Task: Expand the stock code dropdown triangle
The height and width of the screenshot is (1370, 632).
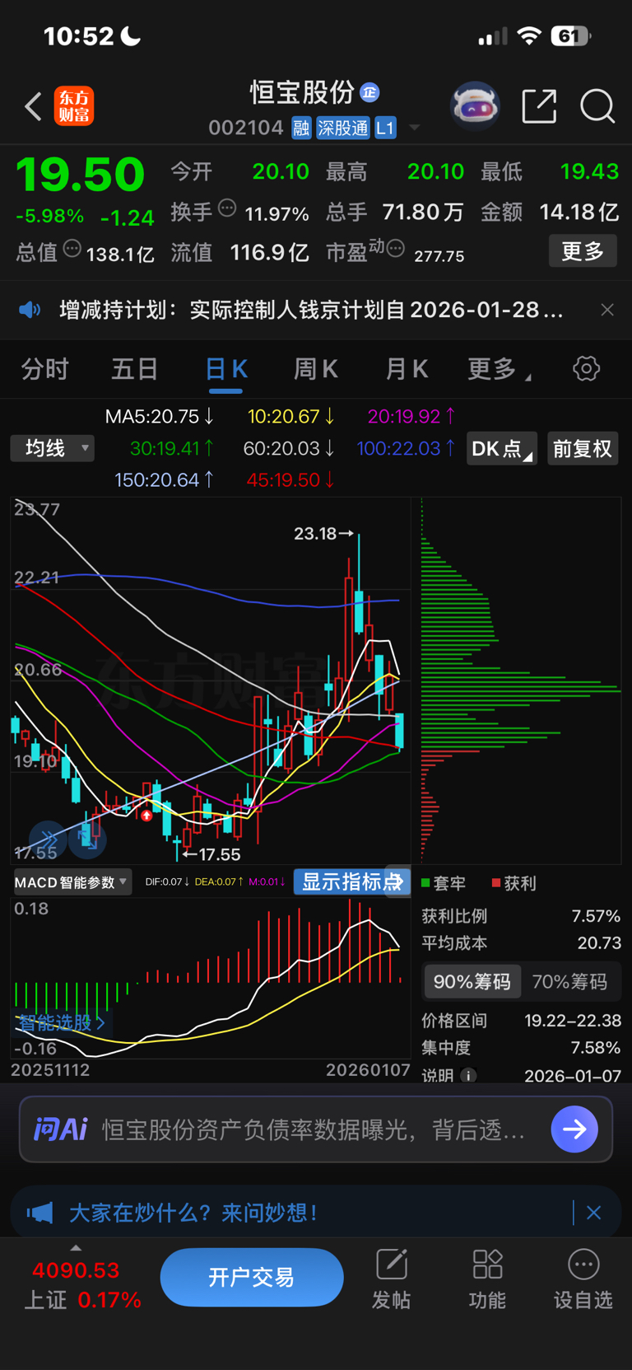Action: 415,128
